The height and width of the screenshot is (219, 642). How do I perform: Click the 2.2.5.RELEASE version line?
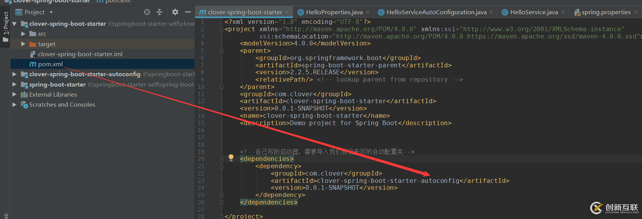[x=317, y=72]
